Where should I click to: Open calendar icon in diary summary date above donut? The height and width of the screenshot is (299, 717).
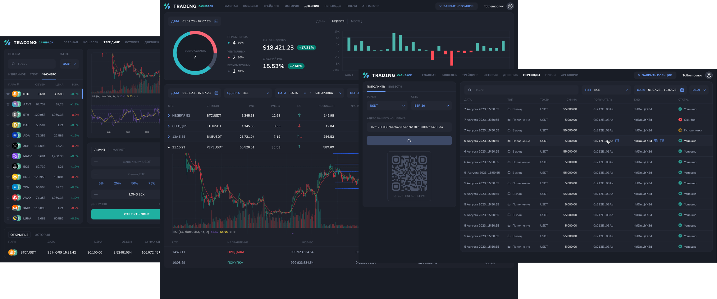(217, 21)
